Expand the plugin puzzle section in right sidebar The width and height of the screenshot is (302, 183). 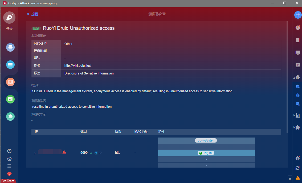click(295, 128)
